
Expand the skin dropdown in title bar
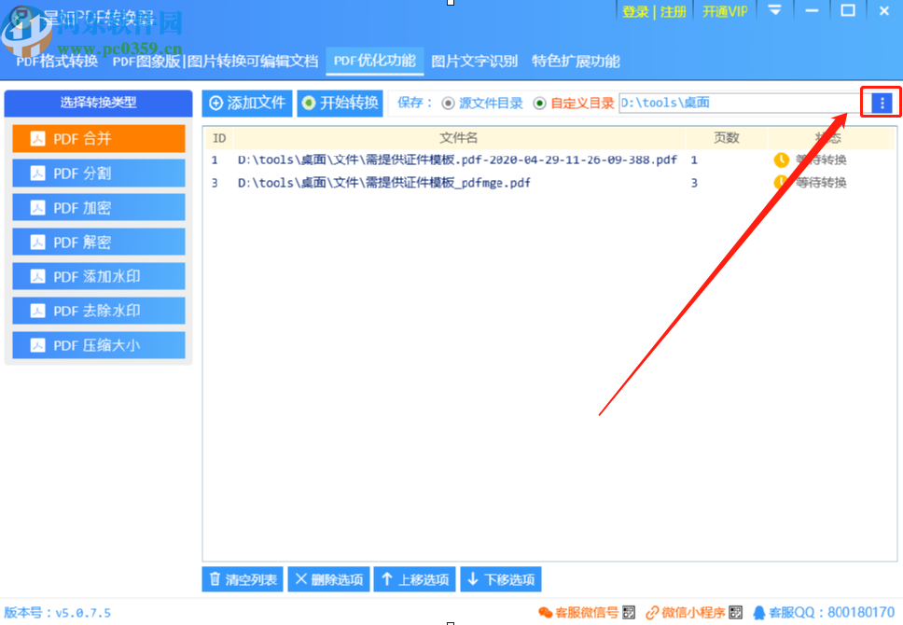click(x=776, y=11)
